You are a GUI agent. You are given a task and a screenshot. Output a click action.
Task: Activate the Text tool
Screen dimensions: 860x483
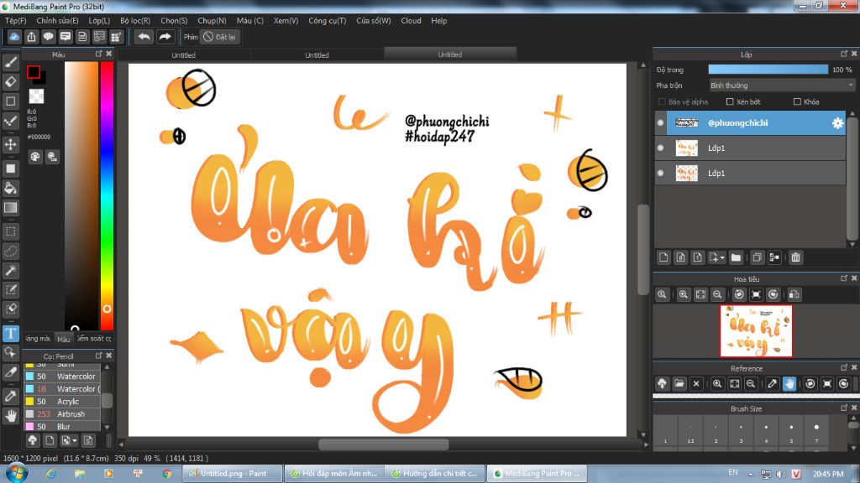coord(10,334)
